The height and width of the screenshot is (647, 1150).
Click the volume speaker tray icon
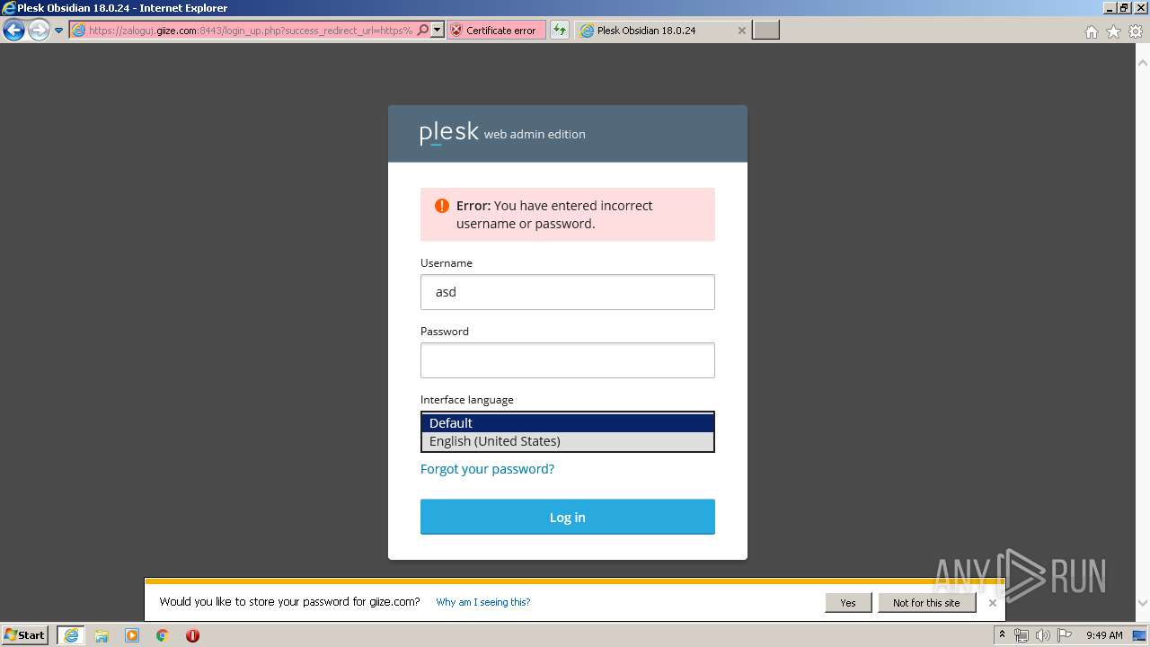[1043, 635]
